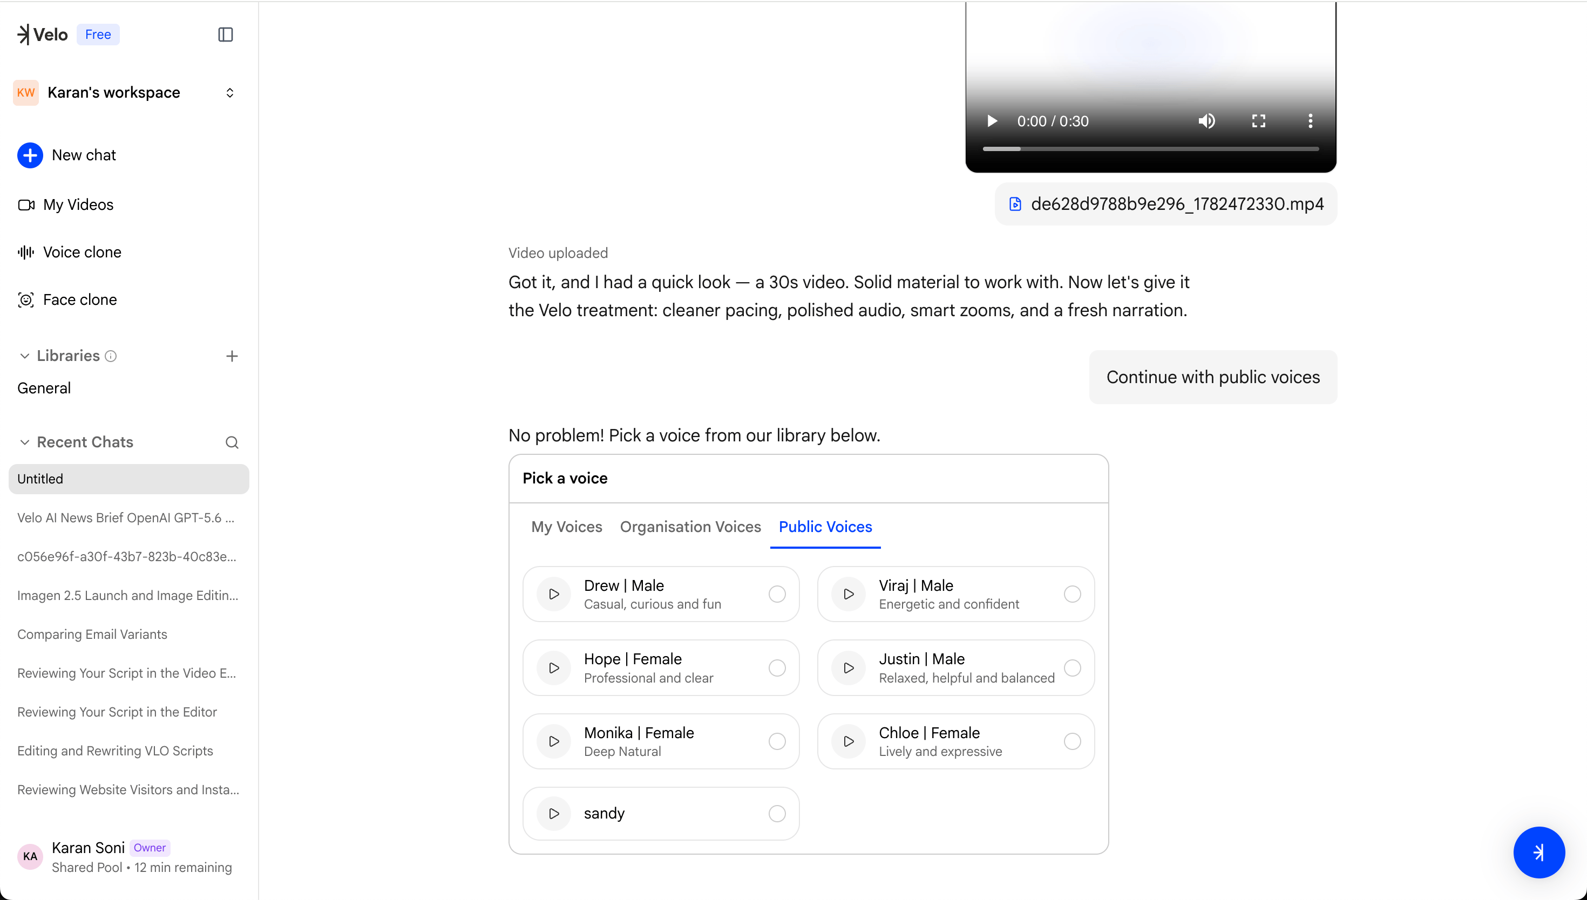Enter fullscreen on the video
Screen dimensions: 1587x900
pyautogui.click(x=1259, y=121)
